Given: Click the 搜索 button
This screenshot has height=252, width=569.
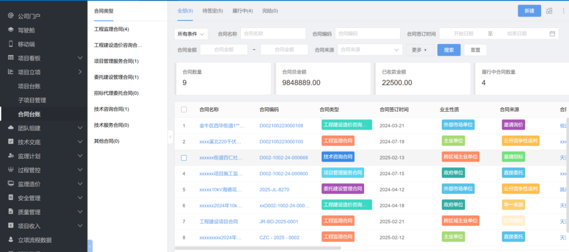Looking at the screenshot, I should (x=449, y=49).
